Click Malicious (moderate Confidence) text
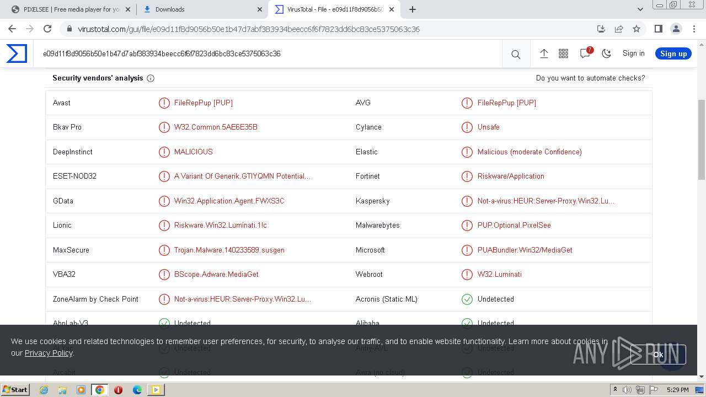This screenshot has height=397, width=706. click(x=529, y=152)
